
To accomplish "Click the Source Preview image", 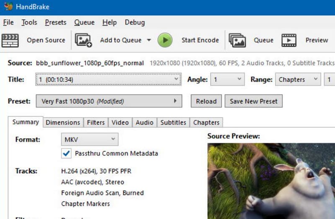I will [x=271, y=181].
